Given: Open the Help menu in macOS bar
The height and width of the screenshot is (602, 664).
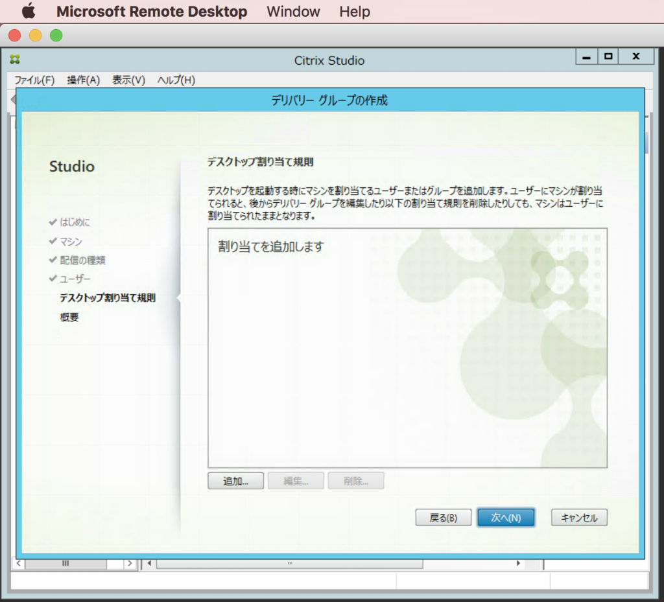Looking at the screenshot, I should click(355, 12).
